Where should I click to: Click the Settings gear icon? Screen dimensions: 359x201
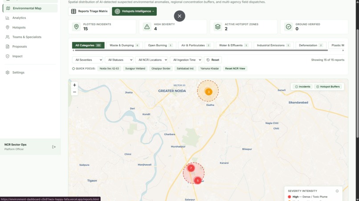click(x=8, y=73)
